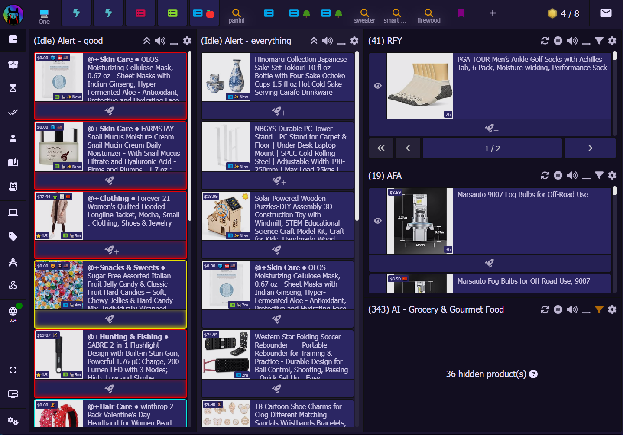Open settings gear of Alert - good panel

[187, 41]
